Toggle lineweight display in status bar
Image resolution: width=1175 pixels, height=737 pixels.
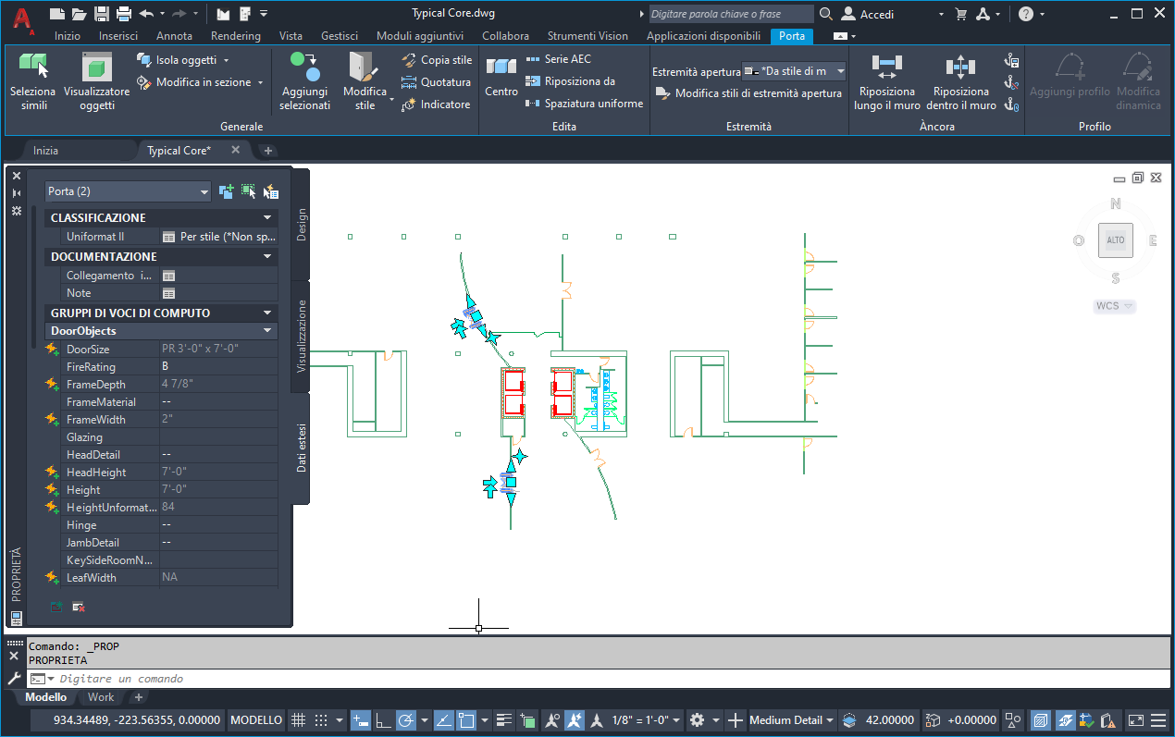click(505, 720)
